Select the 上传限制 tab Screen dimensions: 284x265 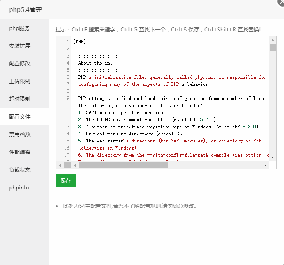(19, 81)
